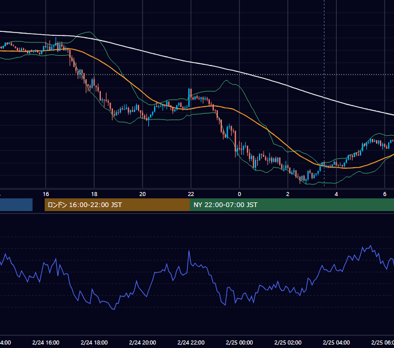Click the 2/24 22:00 label under the oscillator
The height and width of the screenshot is (348, 394).
(x=191, y=342)
